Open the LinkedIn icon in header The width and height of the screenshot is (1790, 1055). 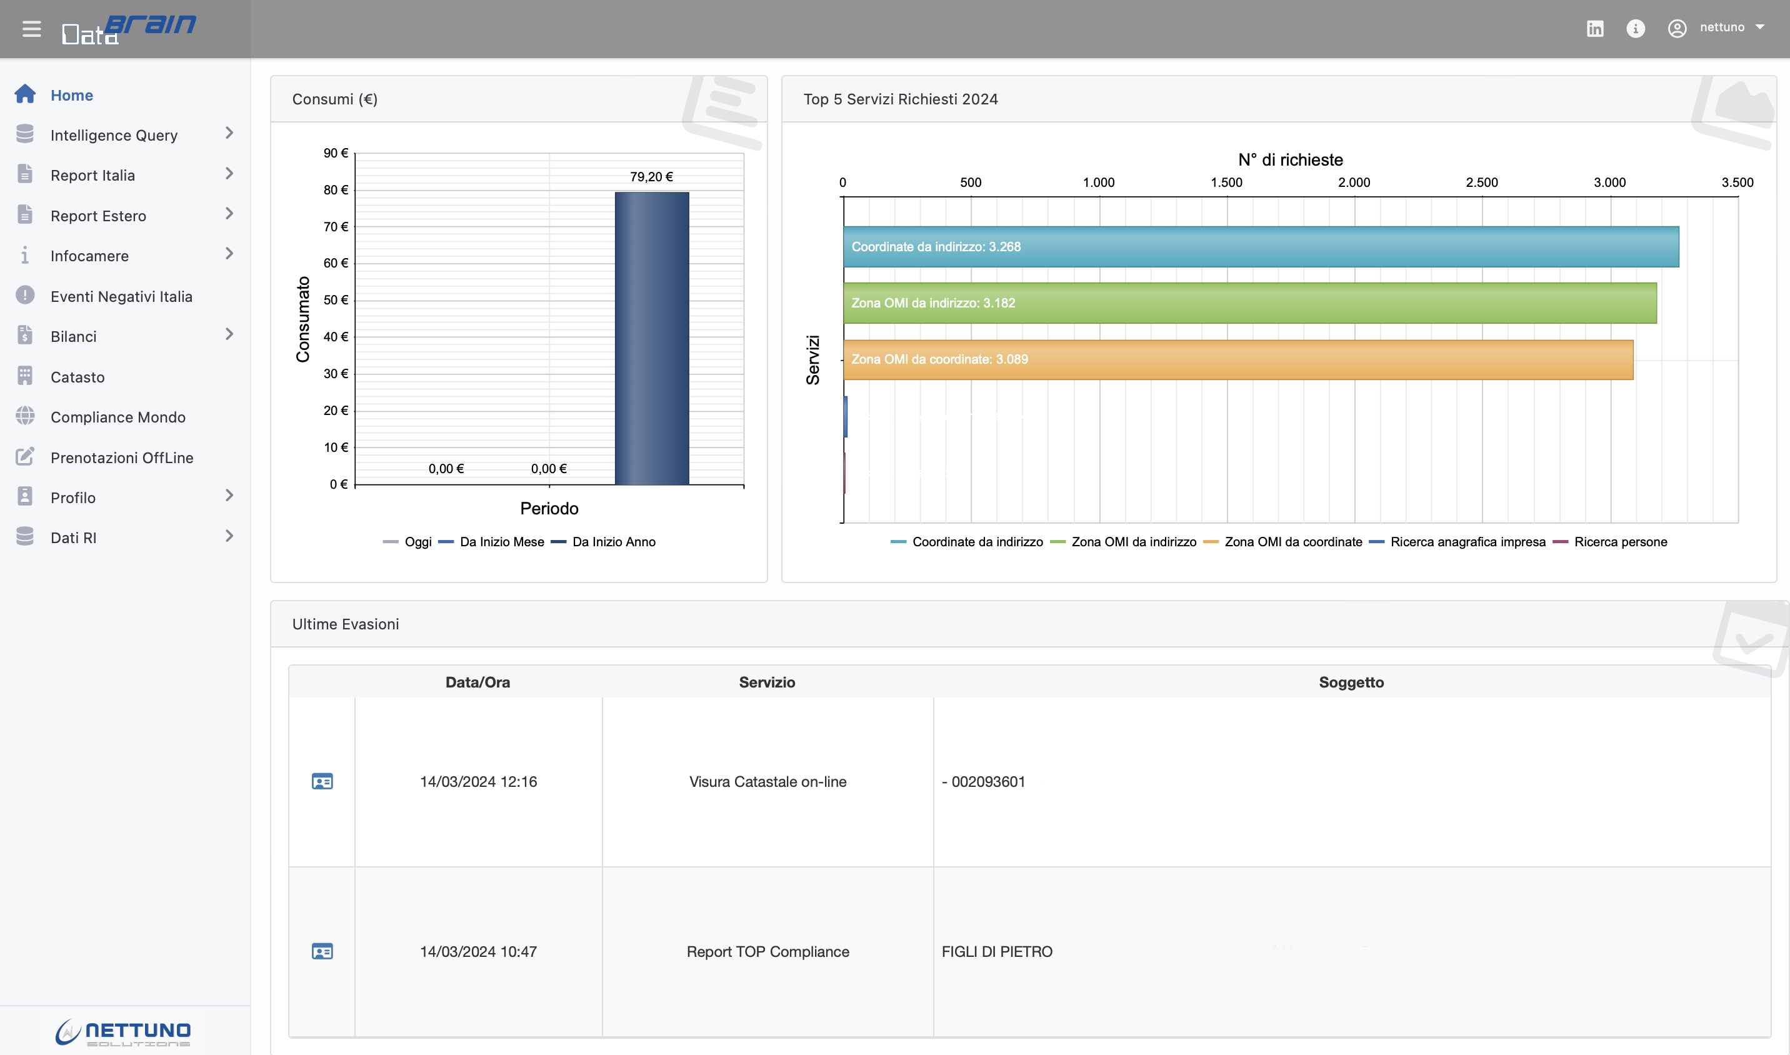(x=1594, y=28)
